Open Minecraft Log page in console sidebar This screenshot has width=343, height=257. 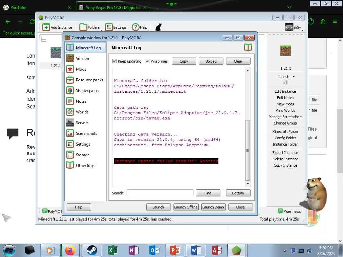[85, 48]
